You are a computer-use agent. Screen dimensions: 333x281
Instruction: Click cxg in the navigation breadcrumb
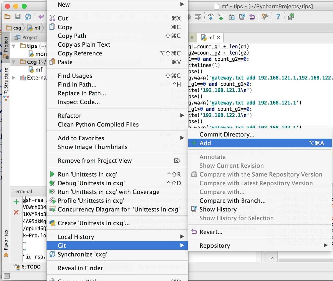[x=17, y=28]
